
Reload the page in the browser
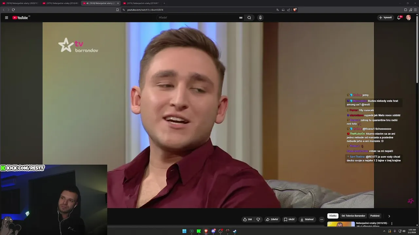(13, 10)
